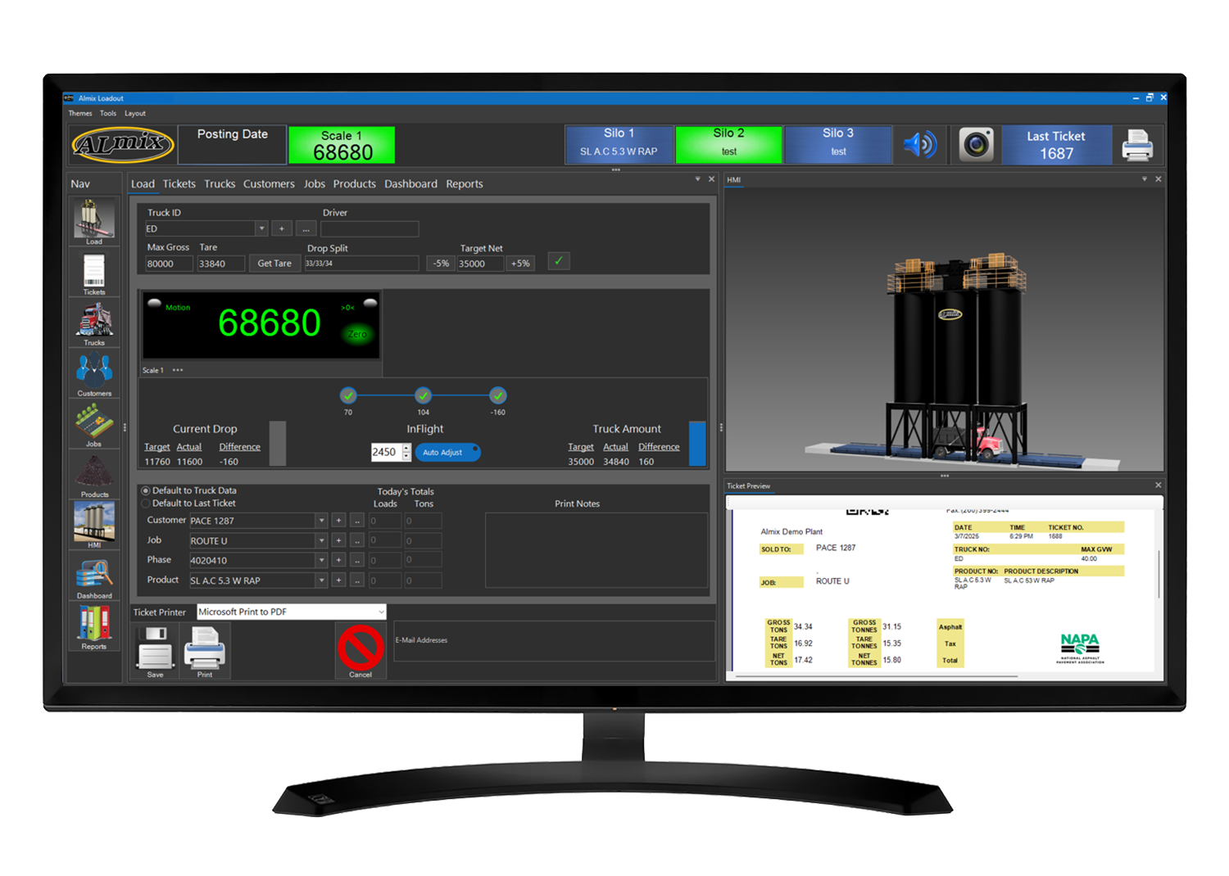The width and height of the screenshot is (1229, 876).
Task: Select the Default to Last Ticket option
Action: (146, 503)
